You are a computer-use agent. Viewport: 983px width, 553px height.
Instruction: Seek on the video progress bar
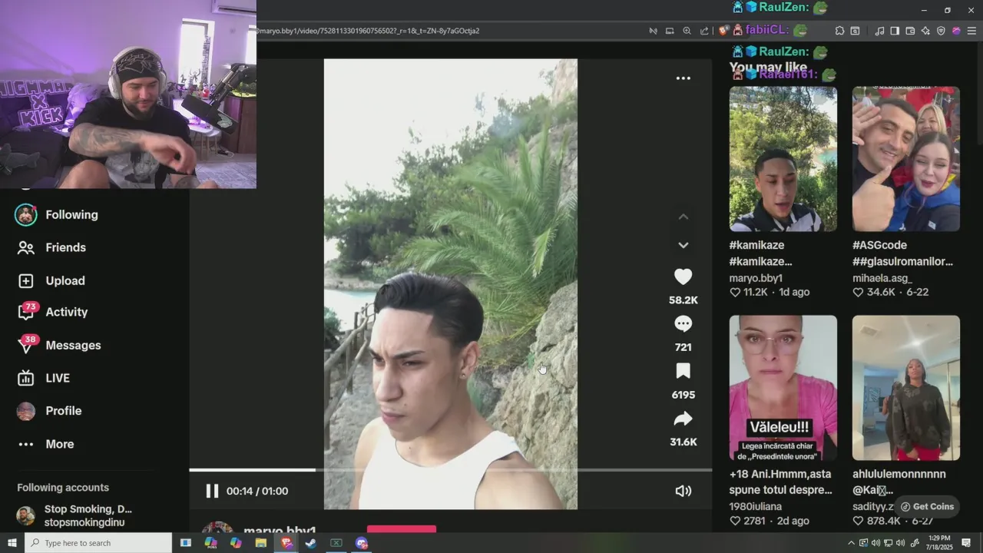[x=450, y=469]
